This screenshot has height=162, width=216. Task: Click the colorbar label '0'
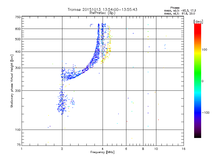click(202, 81)
